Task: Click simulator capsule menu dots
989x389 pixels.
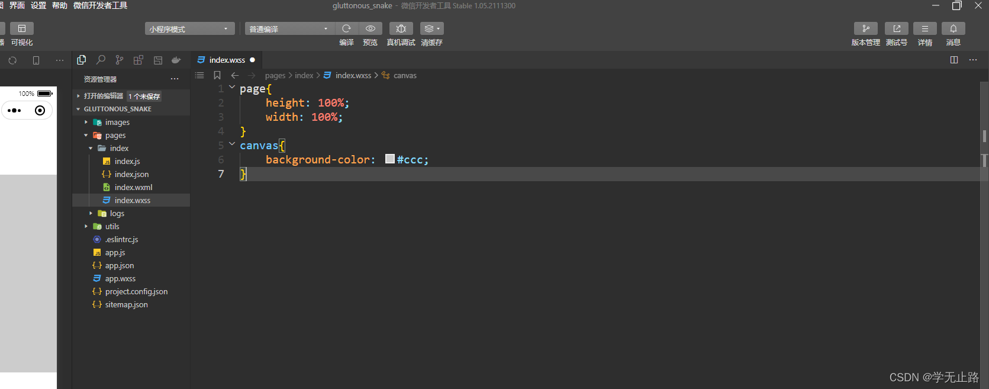Action: (15, 111)
